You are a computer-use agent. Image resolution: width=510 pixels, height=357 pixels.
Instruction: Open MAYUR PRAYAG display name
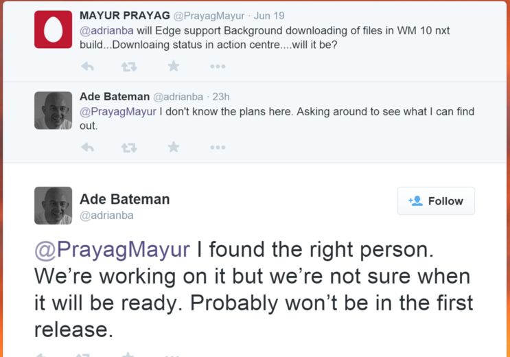125,15
